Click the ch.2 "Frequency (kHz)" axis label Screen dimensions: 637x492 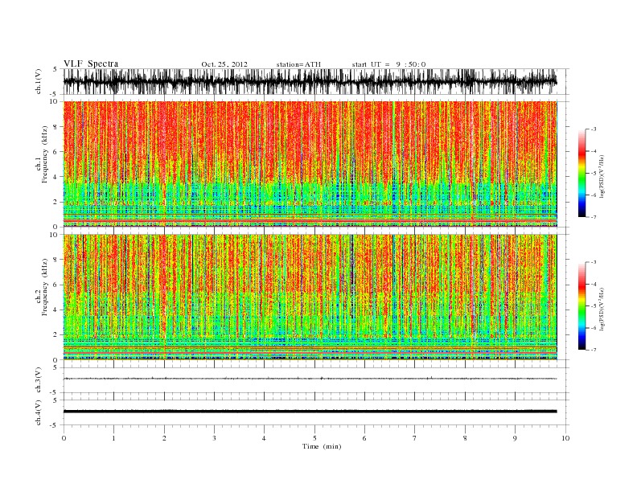(45, 288)
